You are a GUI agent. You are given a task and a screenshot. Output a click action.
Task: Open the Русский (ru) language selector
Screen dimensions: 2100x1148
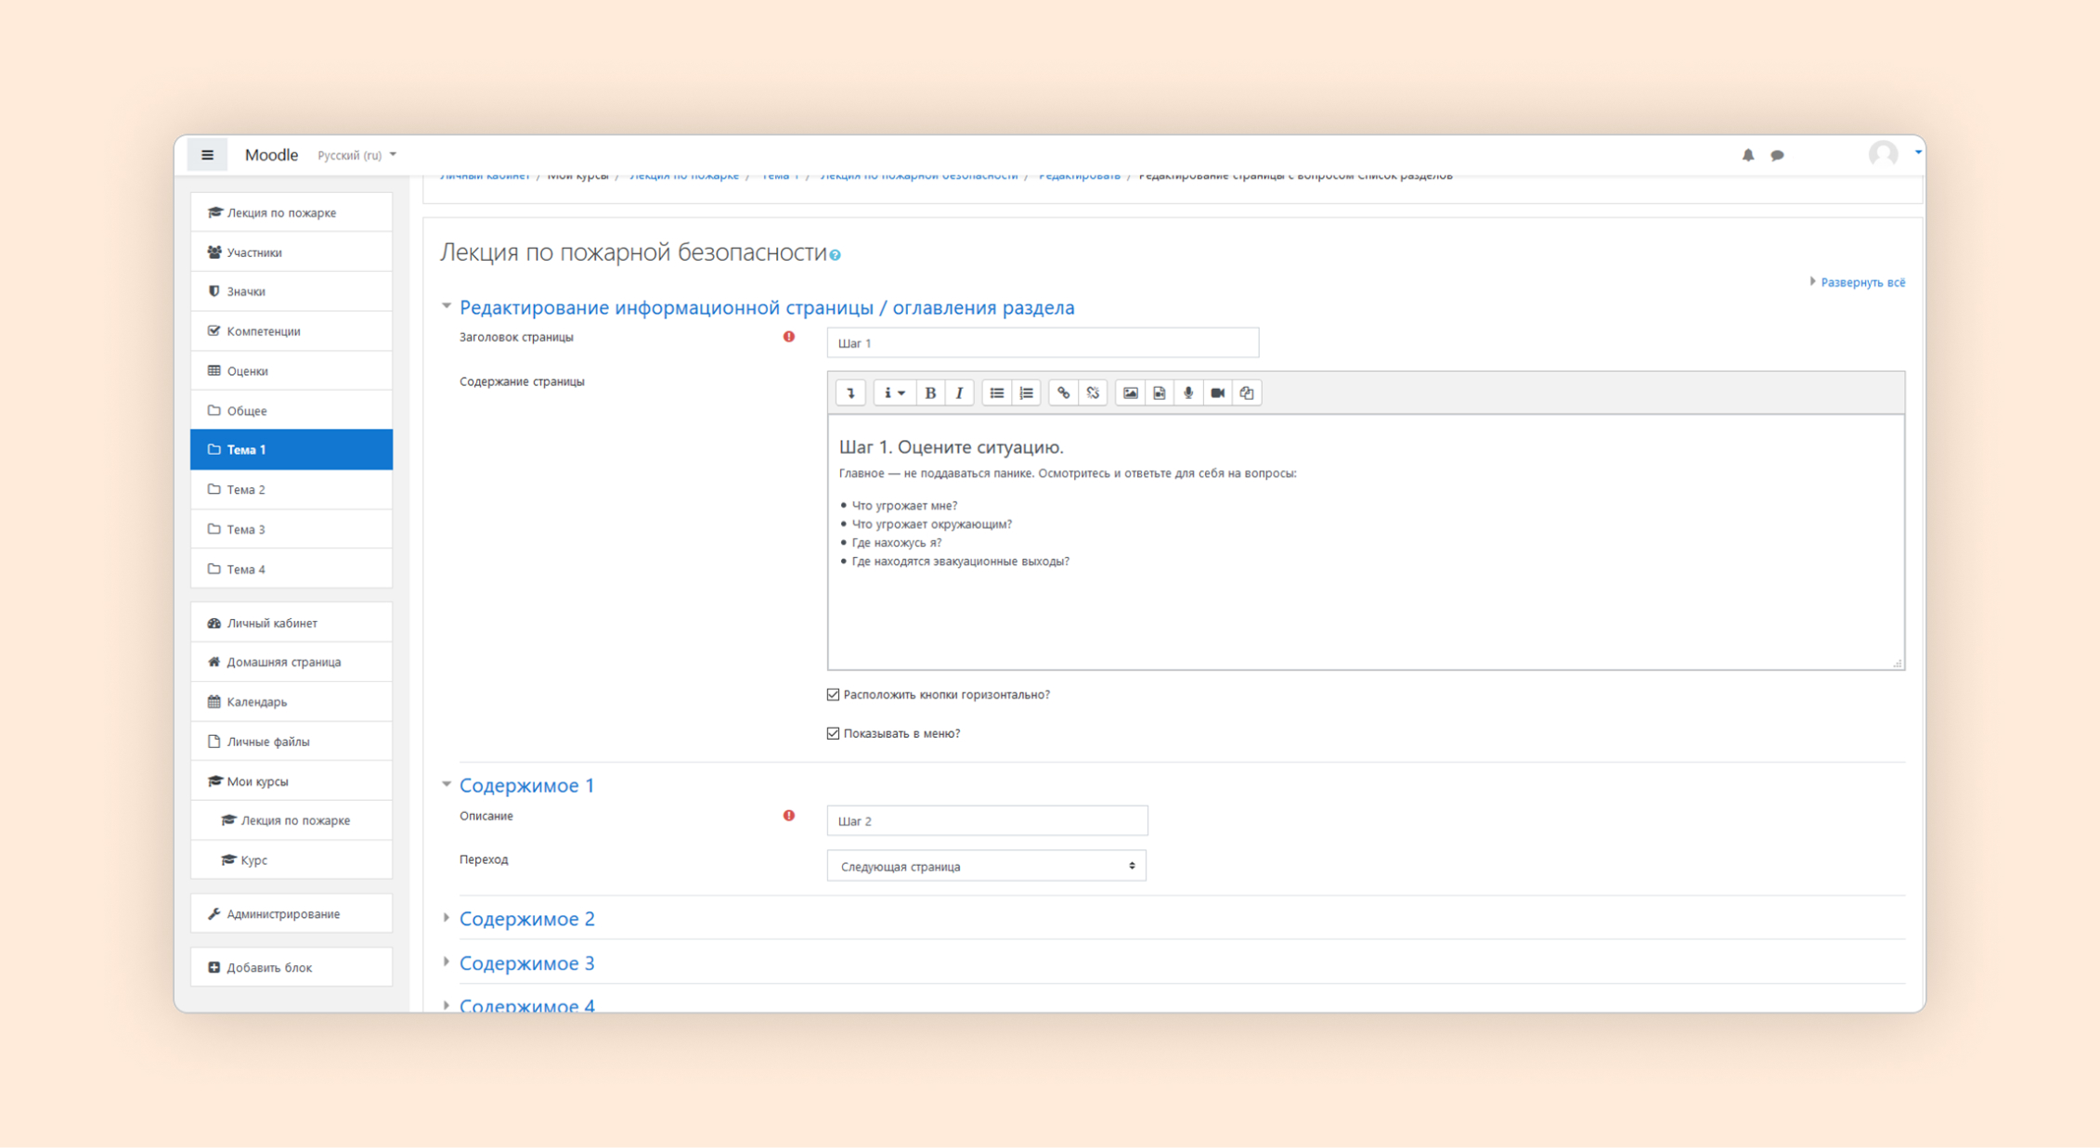tap(356, 155)
